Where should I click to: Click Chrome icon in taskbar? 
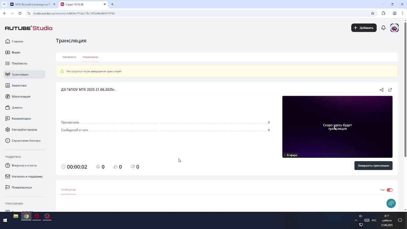[x=26, y=216]
